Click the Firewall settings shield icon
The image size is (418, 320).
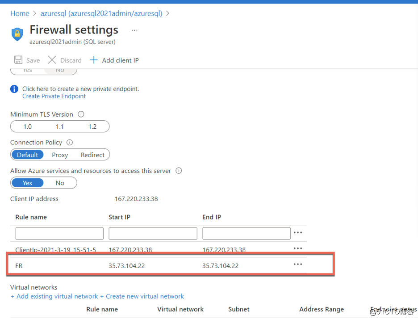tap(17, 34)
